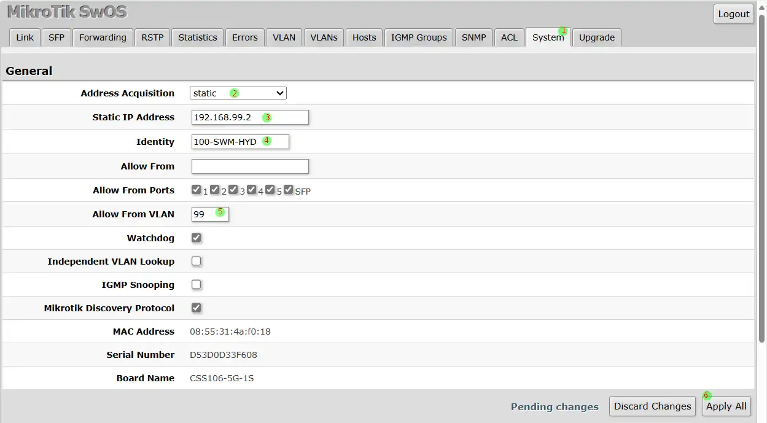Open the IGMP Groups tab
The width and height of the screenshot is (767, 423).
[x=419, y=37]
